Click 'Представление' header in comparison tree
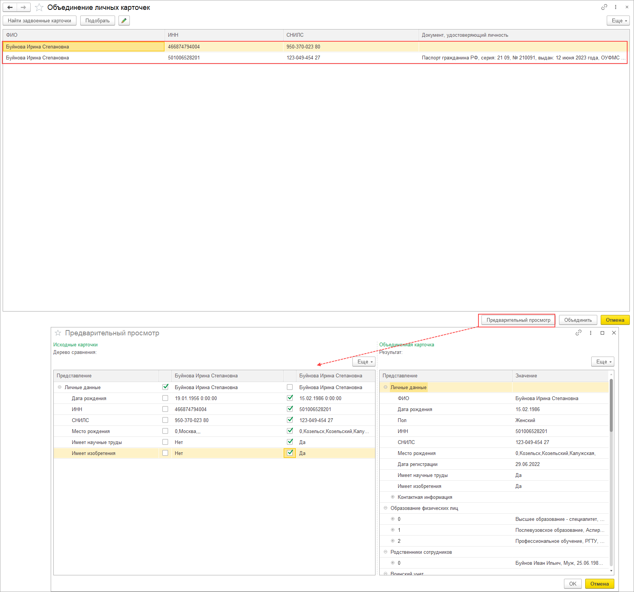The image size is (634, 592). [106, 375]
